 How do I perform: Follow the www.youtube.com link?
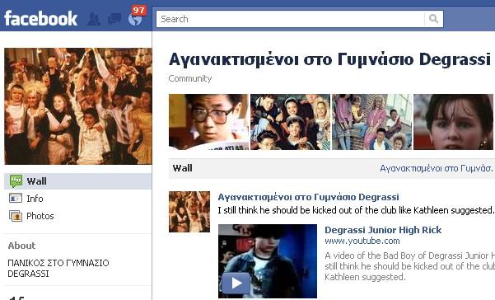click(362, 241)
